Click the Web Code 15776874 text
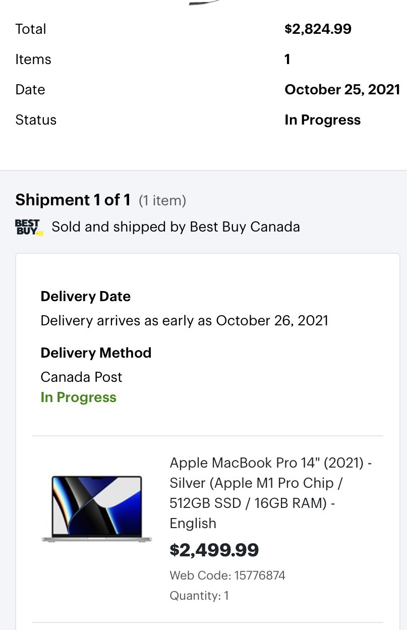407x630 pixels. 227,575
